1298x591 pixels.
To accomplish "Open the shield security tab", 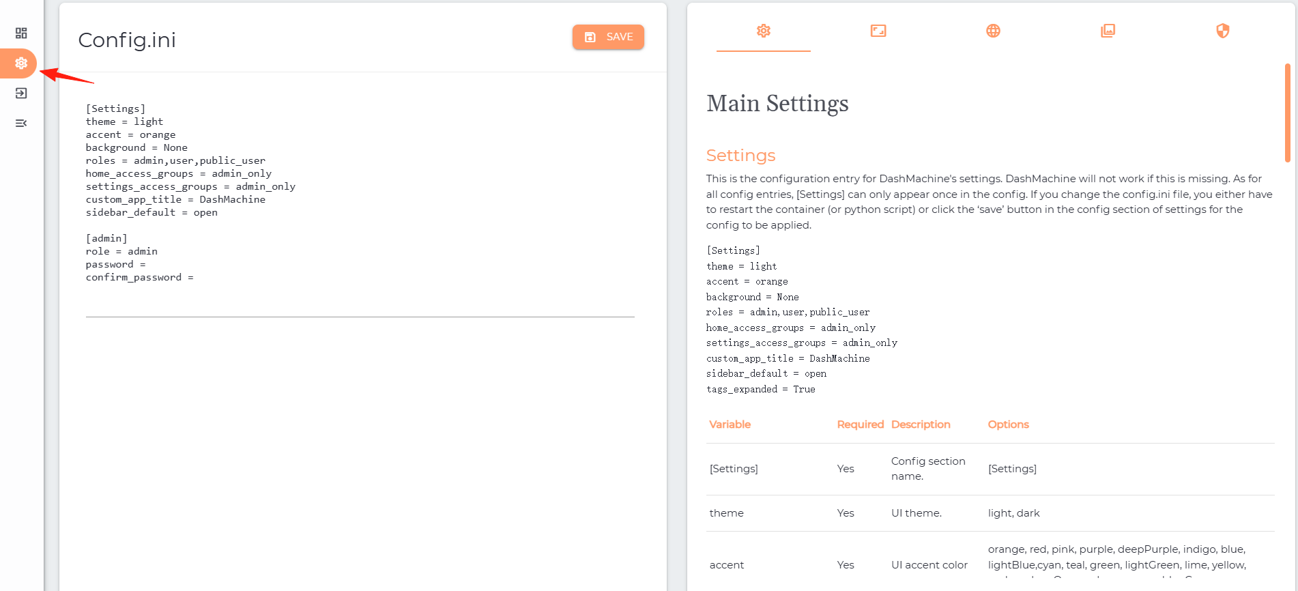I will pos(1222,31).
